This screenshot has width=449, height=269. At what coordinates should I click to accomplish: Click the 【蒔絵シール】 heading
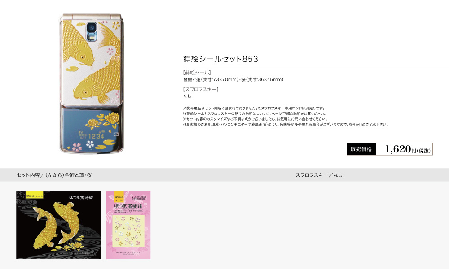point(197,73)
